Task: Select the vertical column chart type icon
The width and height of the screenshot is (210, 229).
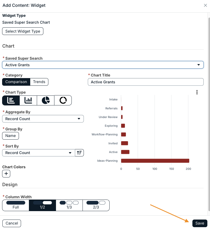Action: click(x=28, y=100)
